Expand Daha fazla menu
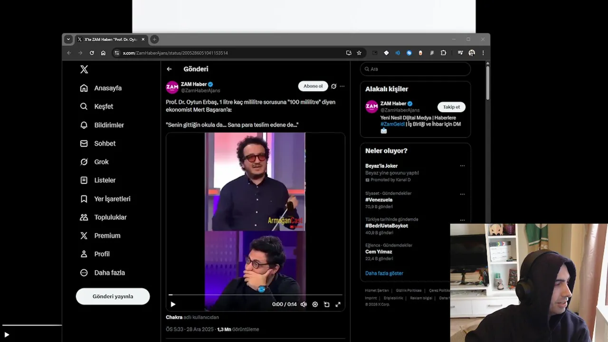Screen dimensions: 608x342 (102, 273)
